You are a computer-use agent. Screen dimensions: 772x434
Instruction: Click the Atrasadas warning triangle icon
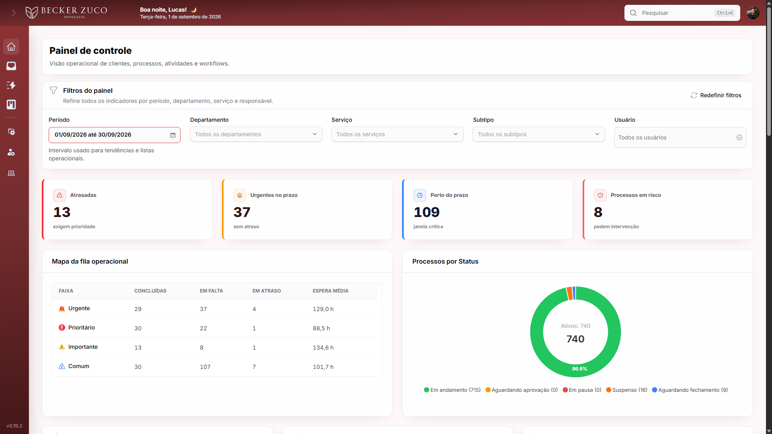(x=60, y=195)
